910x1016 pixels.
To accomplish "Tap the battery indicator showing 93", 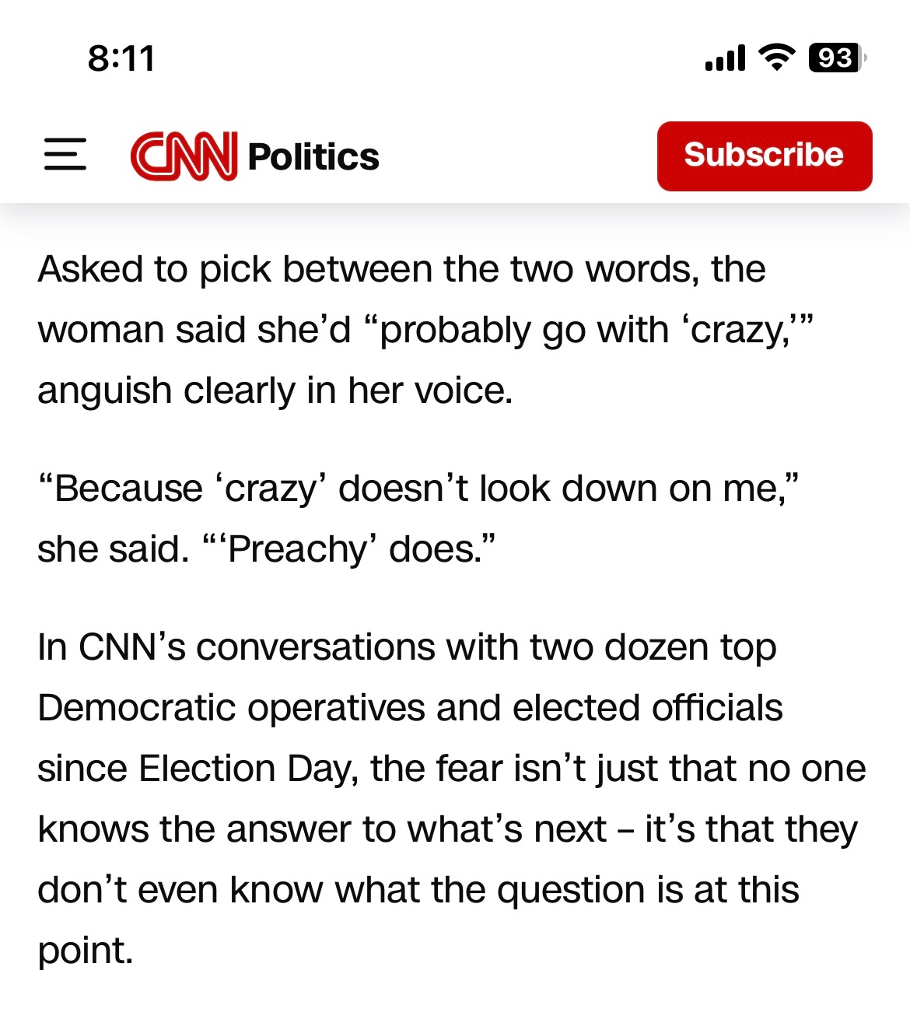I will point(836,58).
